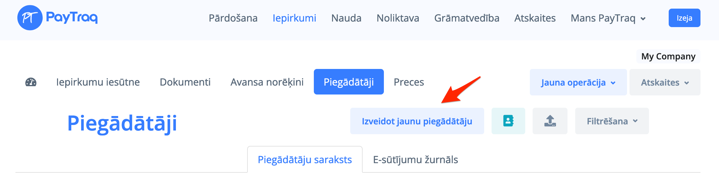Open Iepirkumu iesūtne
The width and height of the screenshot is (719, 181).
tap(98, 82)
